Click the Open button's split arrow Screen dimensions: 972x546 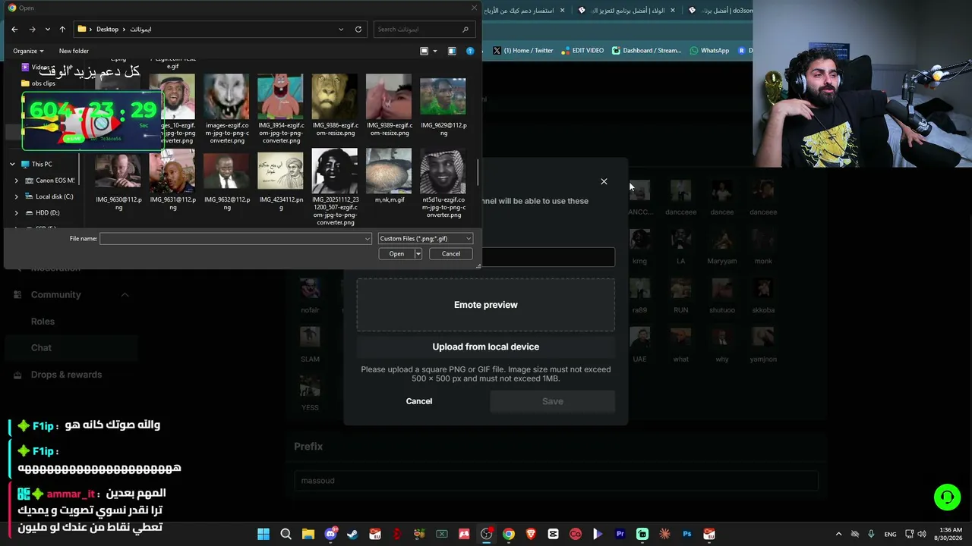click(x=418, y=254)
